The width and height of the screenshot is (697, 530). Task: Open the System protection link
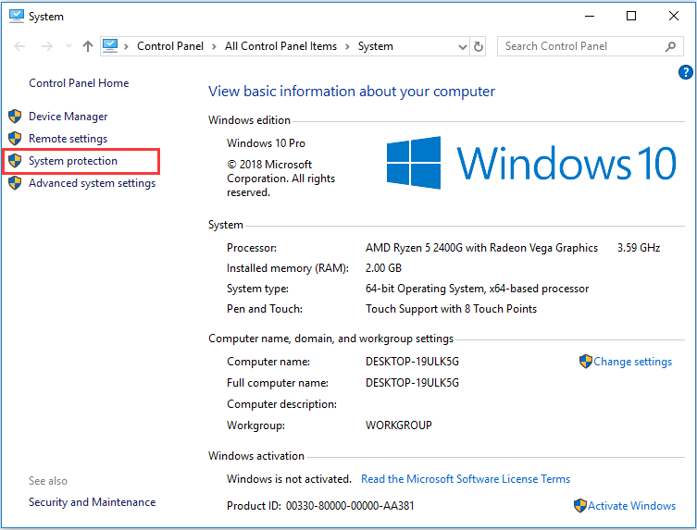pyautogui.click(x=73, y=161)
